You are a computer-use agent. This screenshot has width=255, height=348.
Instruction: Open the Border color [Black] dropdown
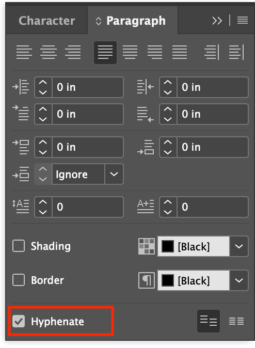tap(239, 280)
